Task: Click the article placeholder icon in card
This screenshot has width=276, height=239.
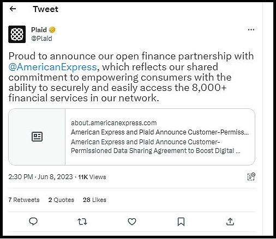Action: click(x=37, y=137)
